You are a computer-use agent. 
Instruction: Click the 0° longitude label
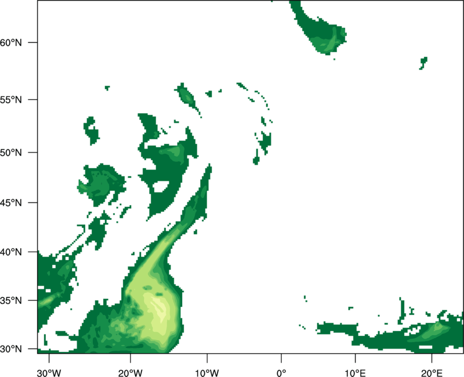pos(281,373)
